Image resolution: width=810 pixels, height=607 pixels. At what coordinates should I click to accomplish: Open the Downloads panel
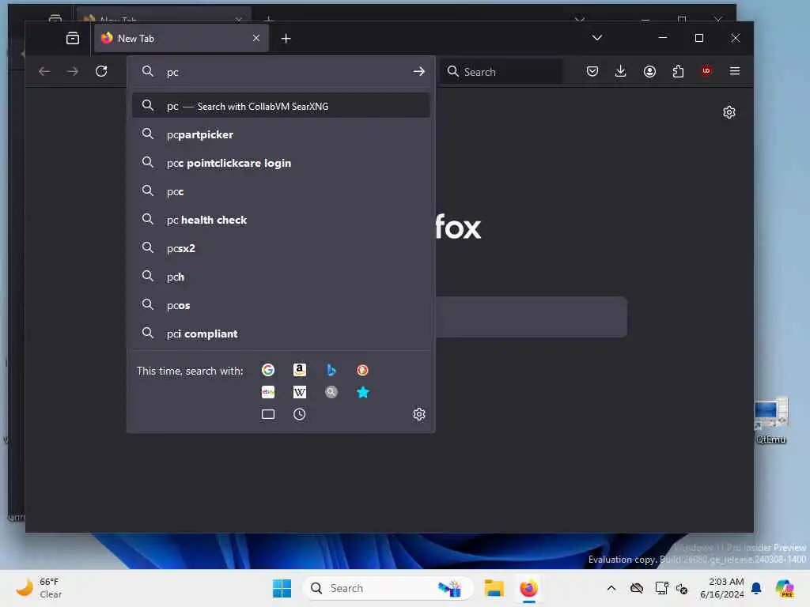click(x=621, y=71)
